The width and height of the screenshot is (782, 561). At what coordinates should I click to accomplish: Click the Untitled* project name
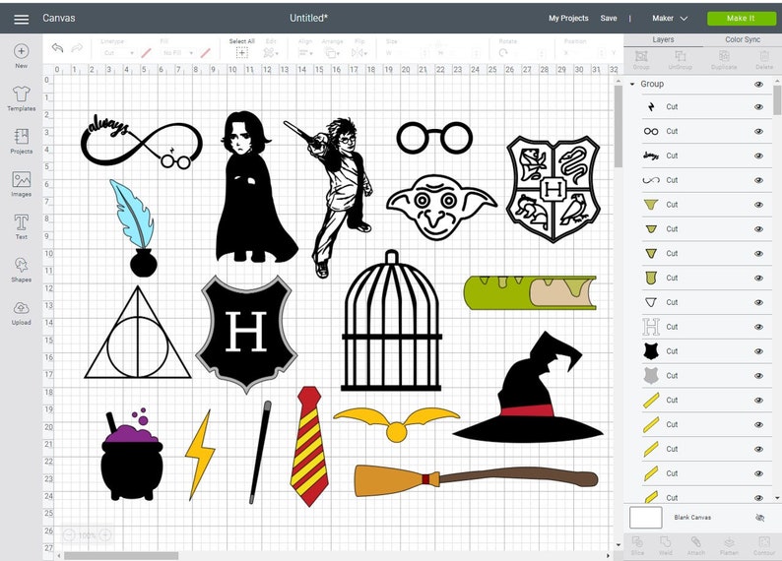point(308,18)
